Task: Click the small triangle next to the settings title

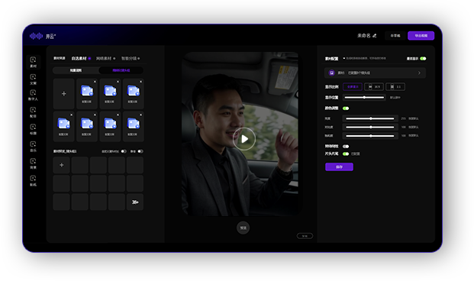Action: coord(344,58)
